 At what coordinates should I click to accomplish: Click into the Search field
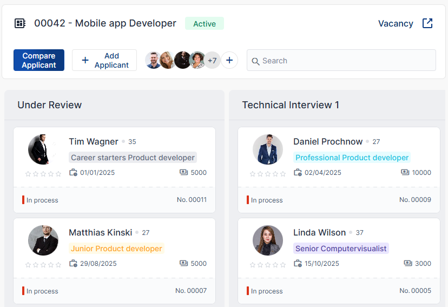pos(346,61)
